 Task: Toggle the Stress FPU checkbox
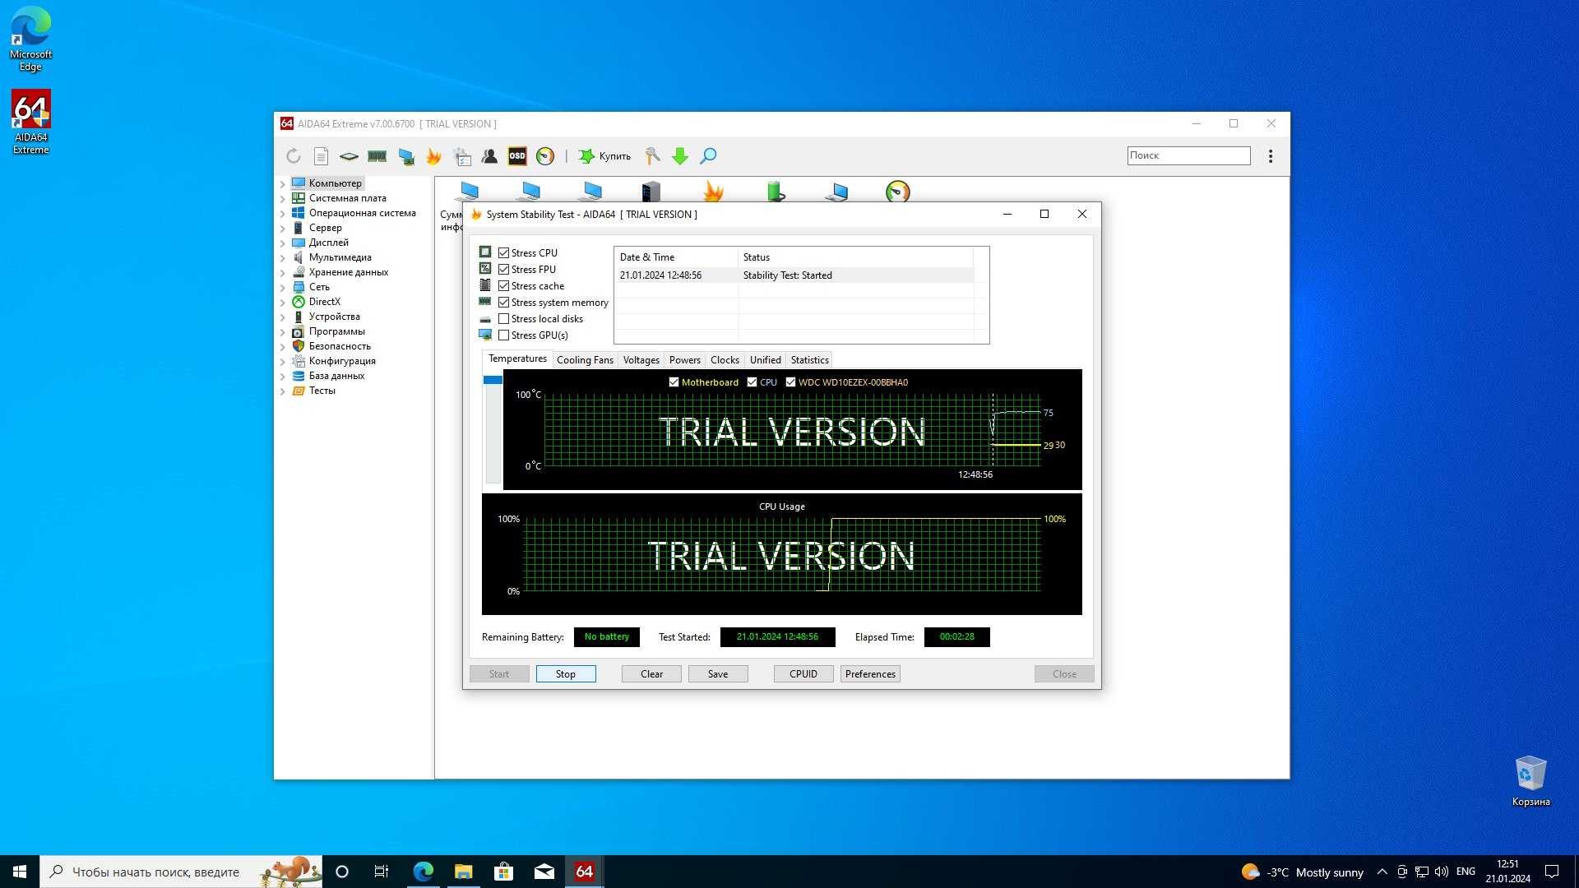pyautogui.click(x=504, y=270)
